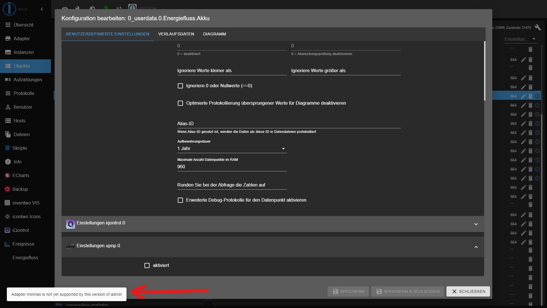Open Skripte in the sidebar
This screenshot has width=547, height=308.
[x=25, y=148]
